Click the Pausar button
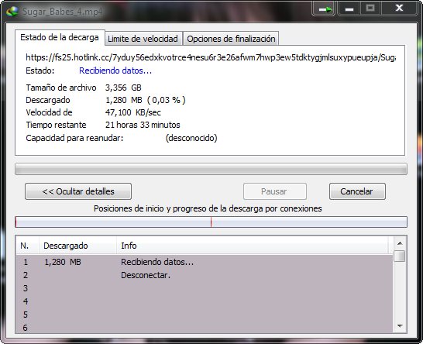This screenshot has height=344, width=423. [x=274, y=191]
